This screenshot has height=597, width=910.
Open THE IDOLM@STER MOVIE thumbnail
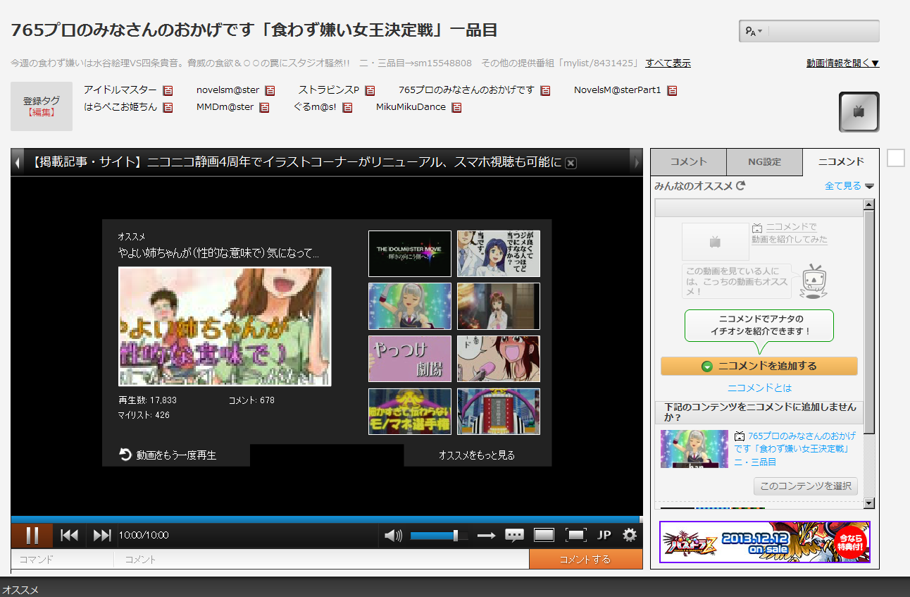[x=410, y=254]
